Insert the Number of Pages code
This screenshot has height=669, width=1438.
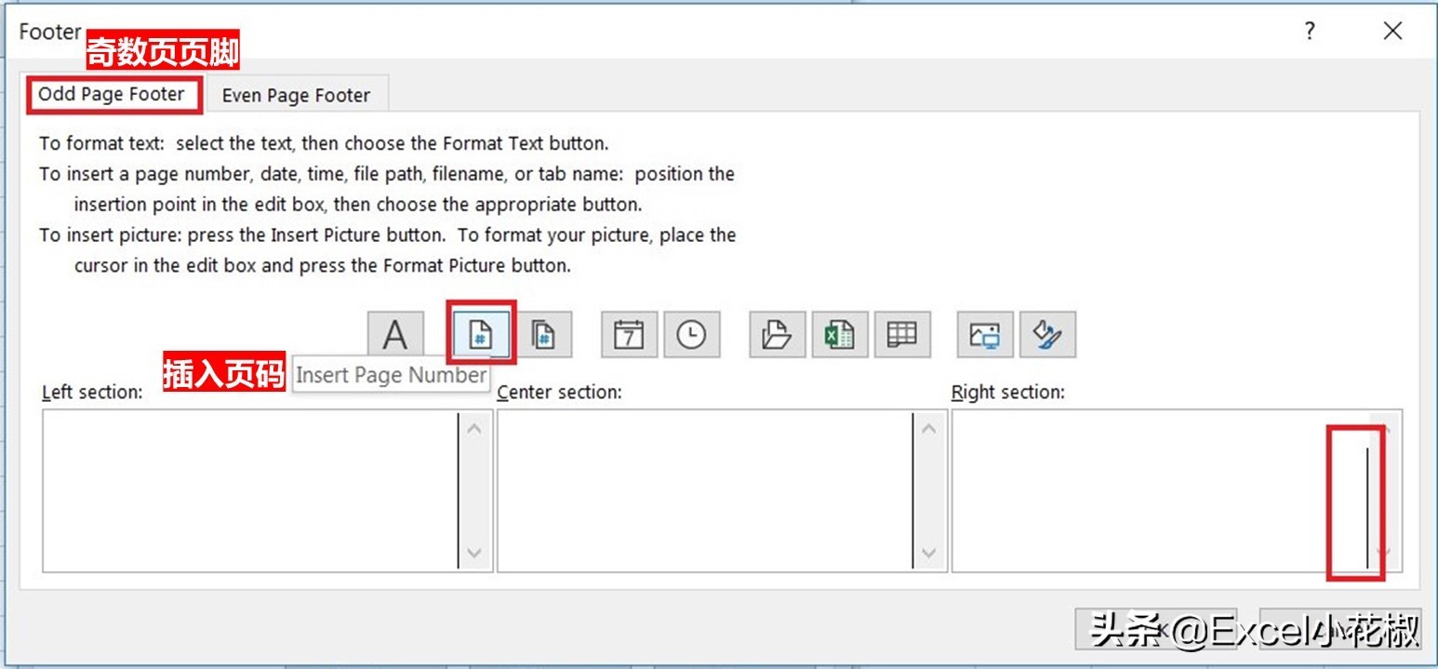coord(543,334)
